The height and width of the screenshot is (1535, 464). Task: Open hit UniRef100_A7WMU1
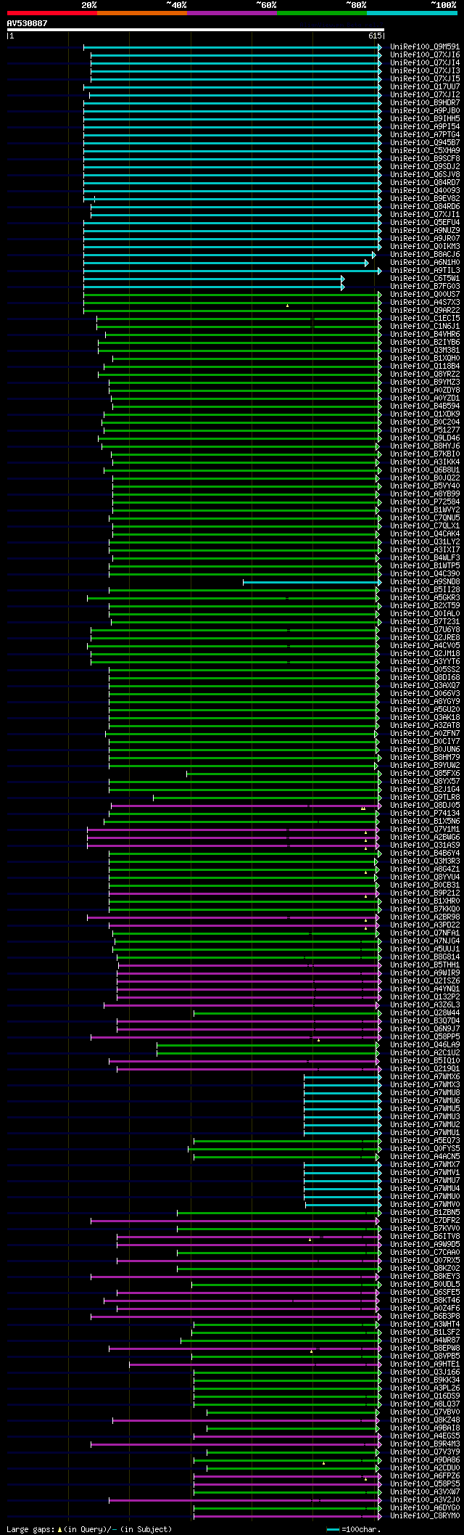(x=425, y=1132)
